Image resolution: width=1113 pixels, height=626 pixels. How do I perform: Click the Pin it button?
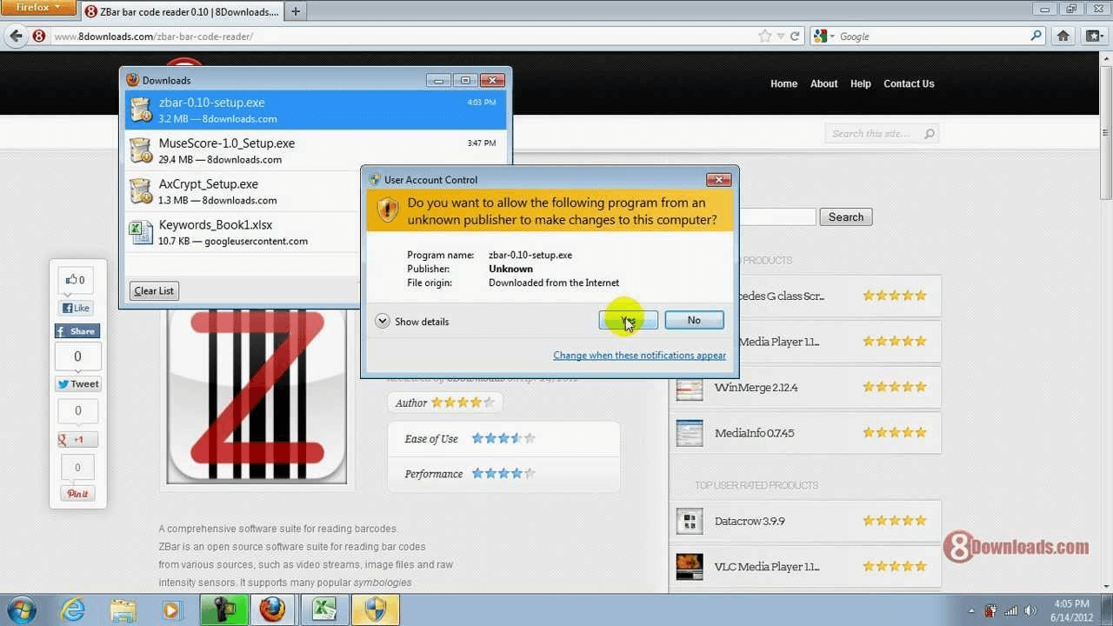pos(77,493)
